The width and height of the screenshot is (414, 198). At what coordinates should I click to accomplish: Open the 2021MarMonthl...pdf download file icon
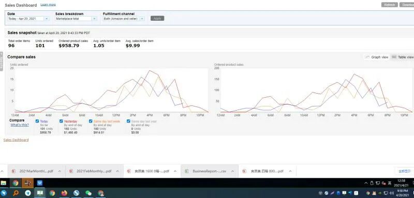point(13,171)
